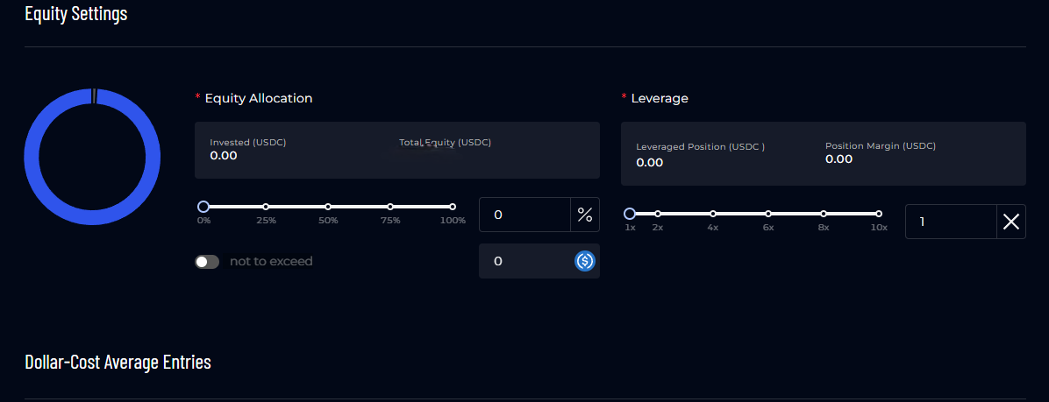Click the leverage multiplier X icon
1049x402 pixels.
point(1011,222)
